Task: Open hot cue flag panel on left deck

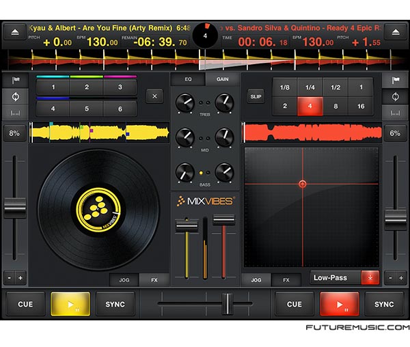Action: pos(16,80)
